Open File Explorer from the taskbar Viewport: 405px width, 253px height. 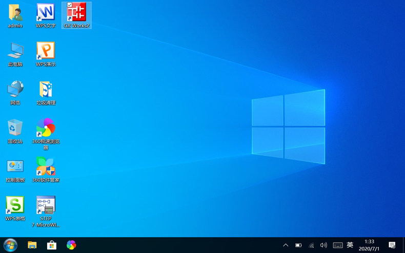tap(32, 245)
